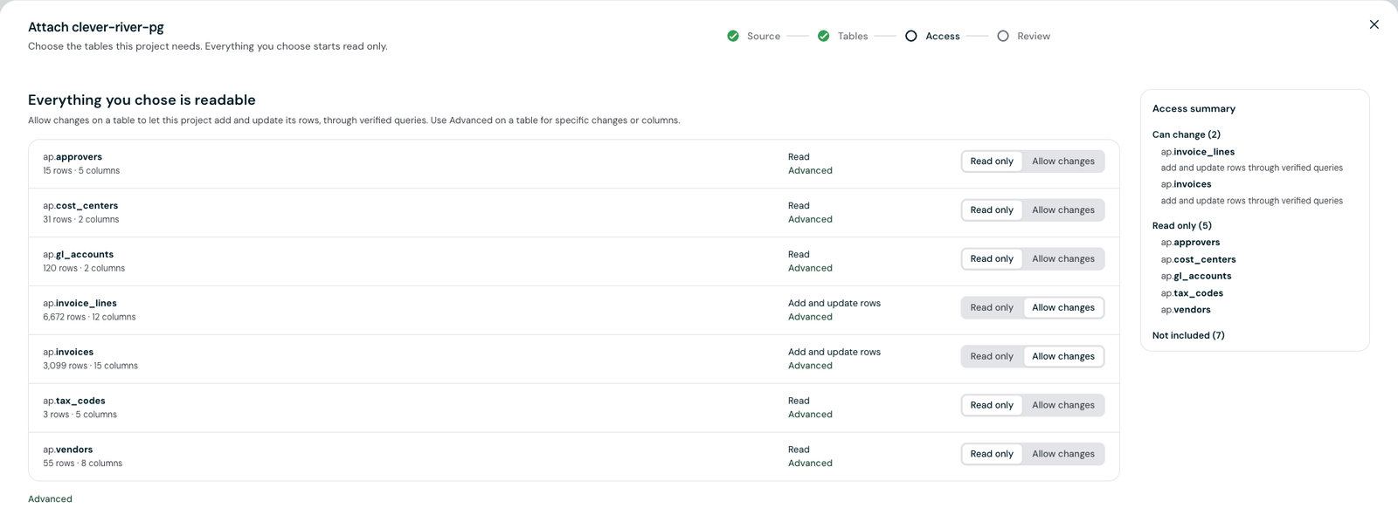Click ap.invoice_lines in Access summary
The height and width of the screenshot is (515, 1398).
[1198, 152]
